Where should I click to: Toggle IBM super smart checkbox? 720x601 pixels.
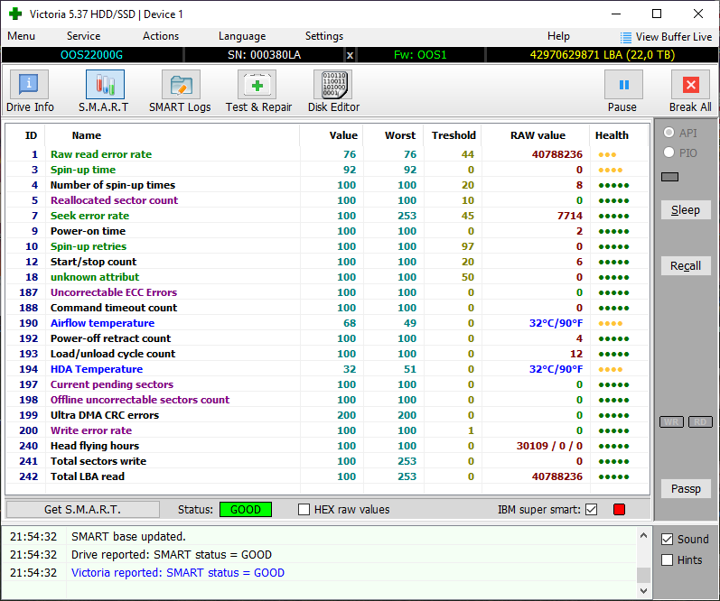[592, 510]
